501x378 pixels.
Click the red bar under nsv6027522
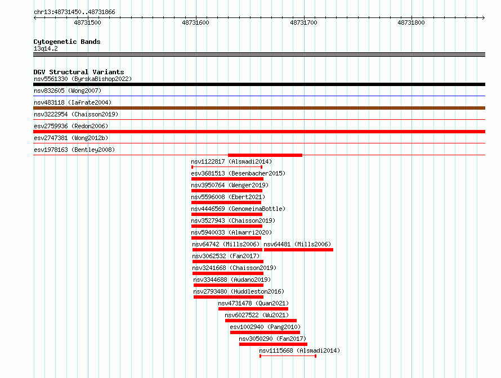tap(261, 321)
